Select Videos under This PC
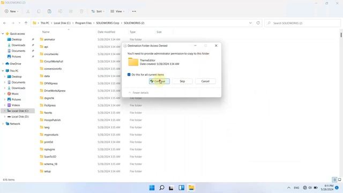Viewport: 343px width, 193px height. (x=16, y=105)
